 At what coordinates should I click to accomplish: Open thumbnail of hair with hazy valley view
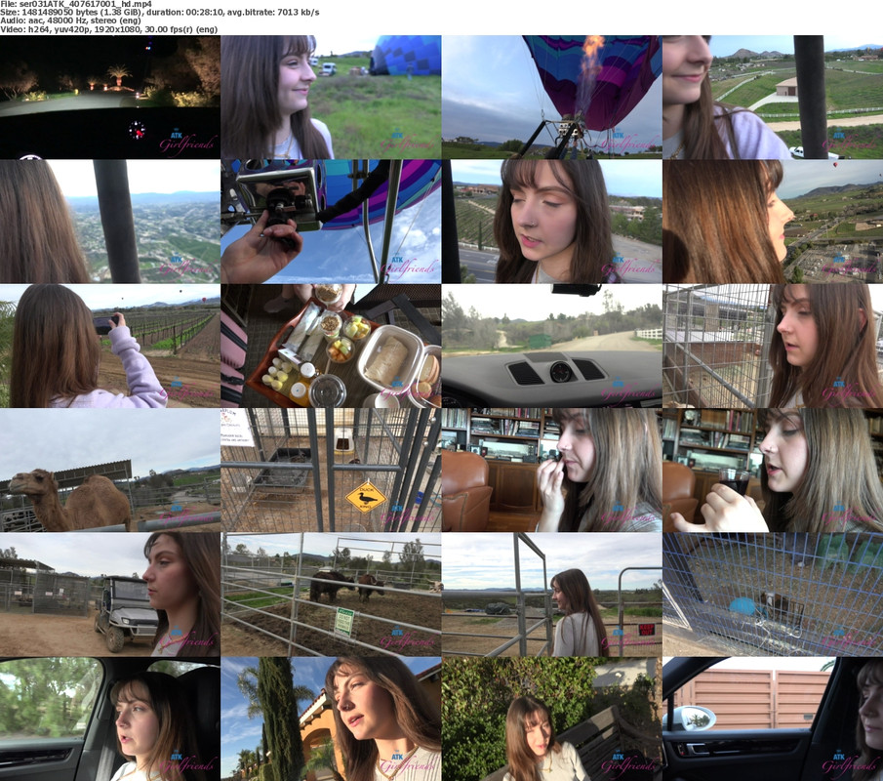110,222
